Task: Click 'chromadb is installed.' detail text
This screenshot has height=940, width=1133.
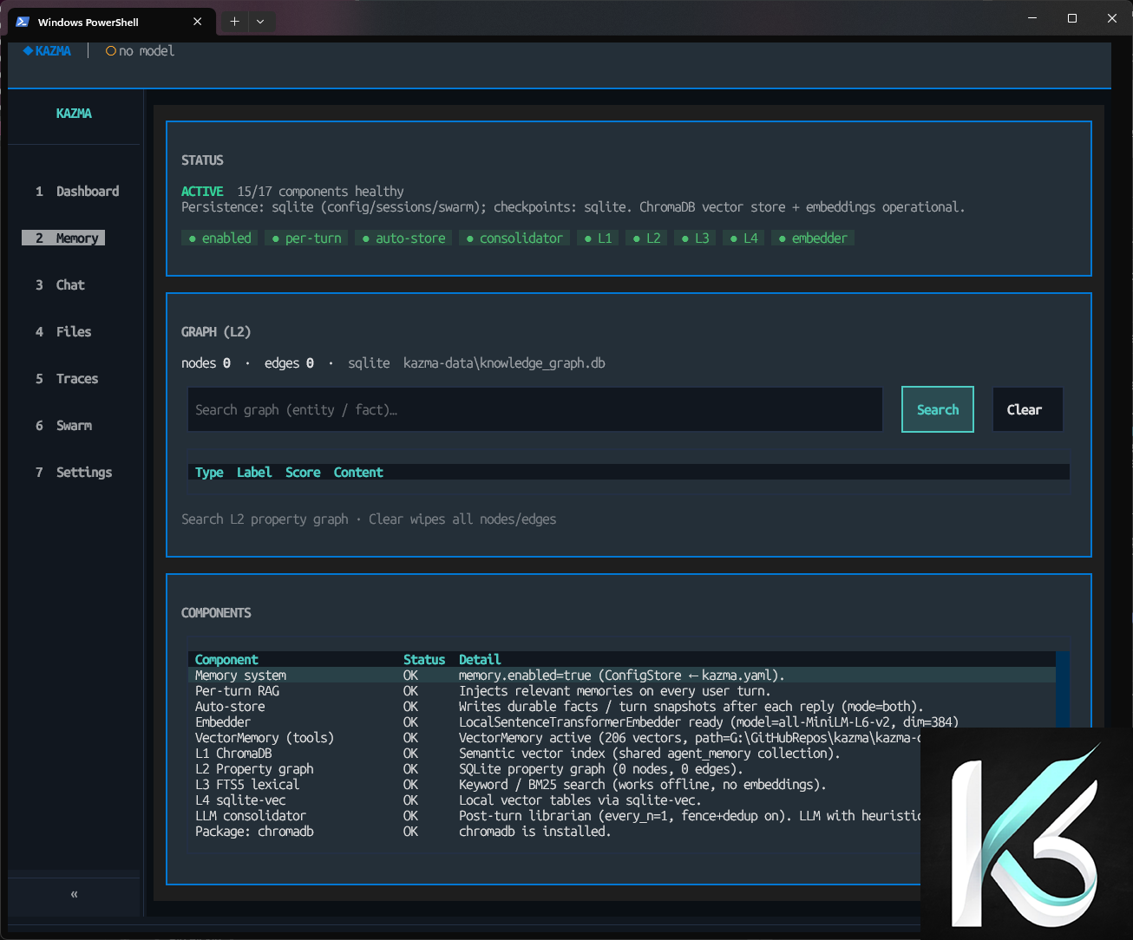Action: point(534,832)
